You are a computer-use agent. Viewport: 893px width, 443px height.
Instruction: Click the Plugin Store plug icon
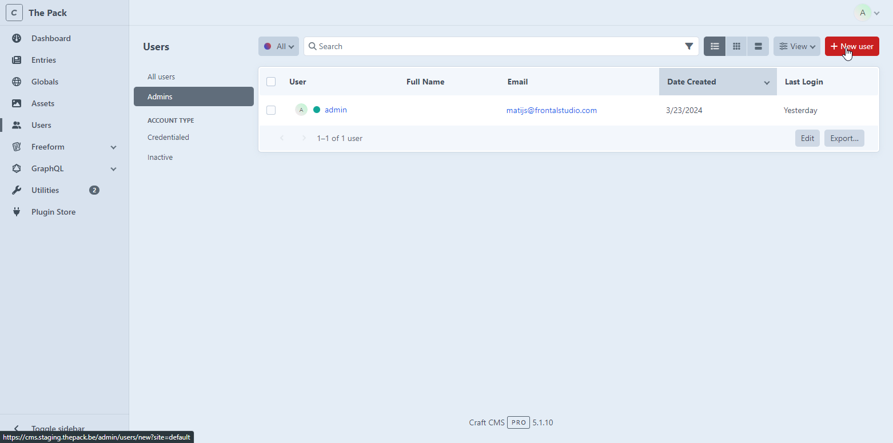click(x=17, y=212)
